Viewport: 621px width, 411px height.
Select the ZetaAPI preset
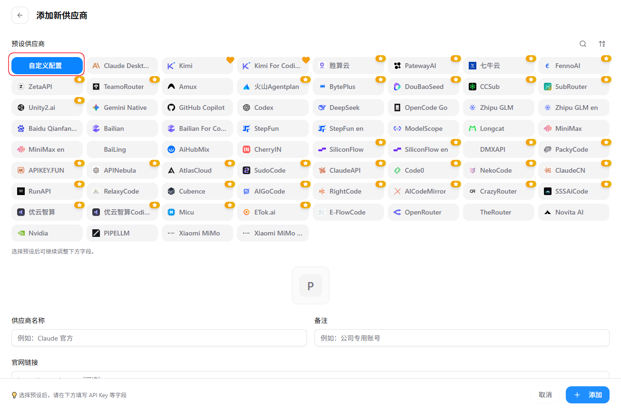click(x=47, y=87)
